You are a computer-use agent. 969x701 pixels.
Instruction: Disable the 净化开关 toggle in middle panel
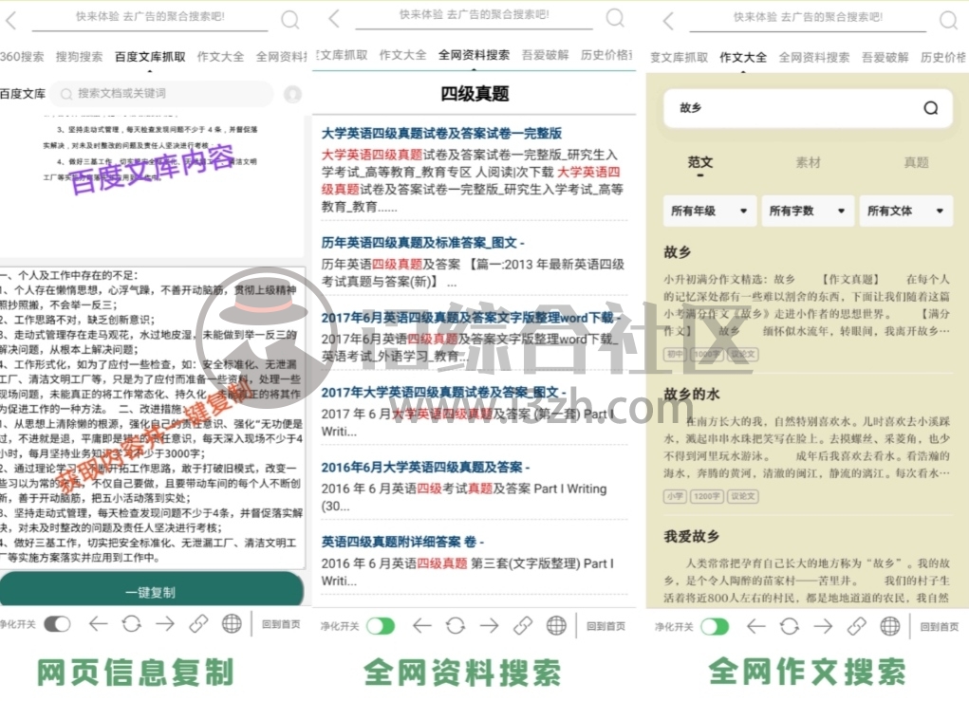[381, 626]
